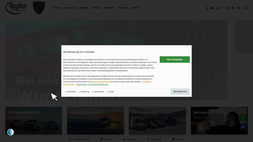253x142 pixels.
Task: Click the Details zeigen link
Action: click(x=82, y=84)
